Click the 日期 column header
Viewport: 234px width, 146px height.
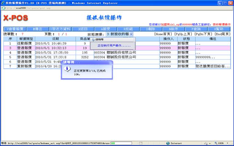55,38
